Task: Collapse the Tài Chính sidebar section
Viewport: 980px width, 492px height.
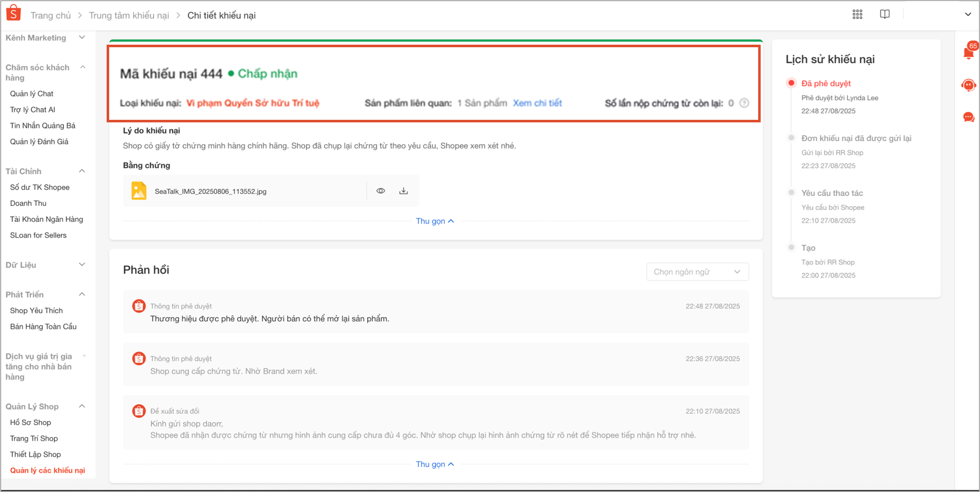Action: pyautogui.click(x=82, y=171)
